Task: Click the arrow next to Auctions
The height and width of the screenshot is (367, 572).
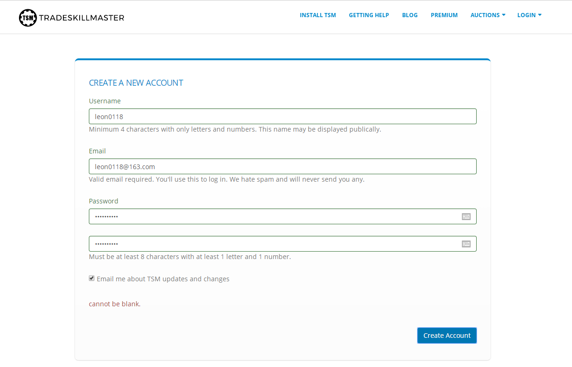Action: tap(504, 15)
